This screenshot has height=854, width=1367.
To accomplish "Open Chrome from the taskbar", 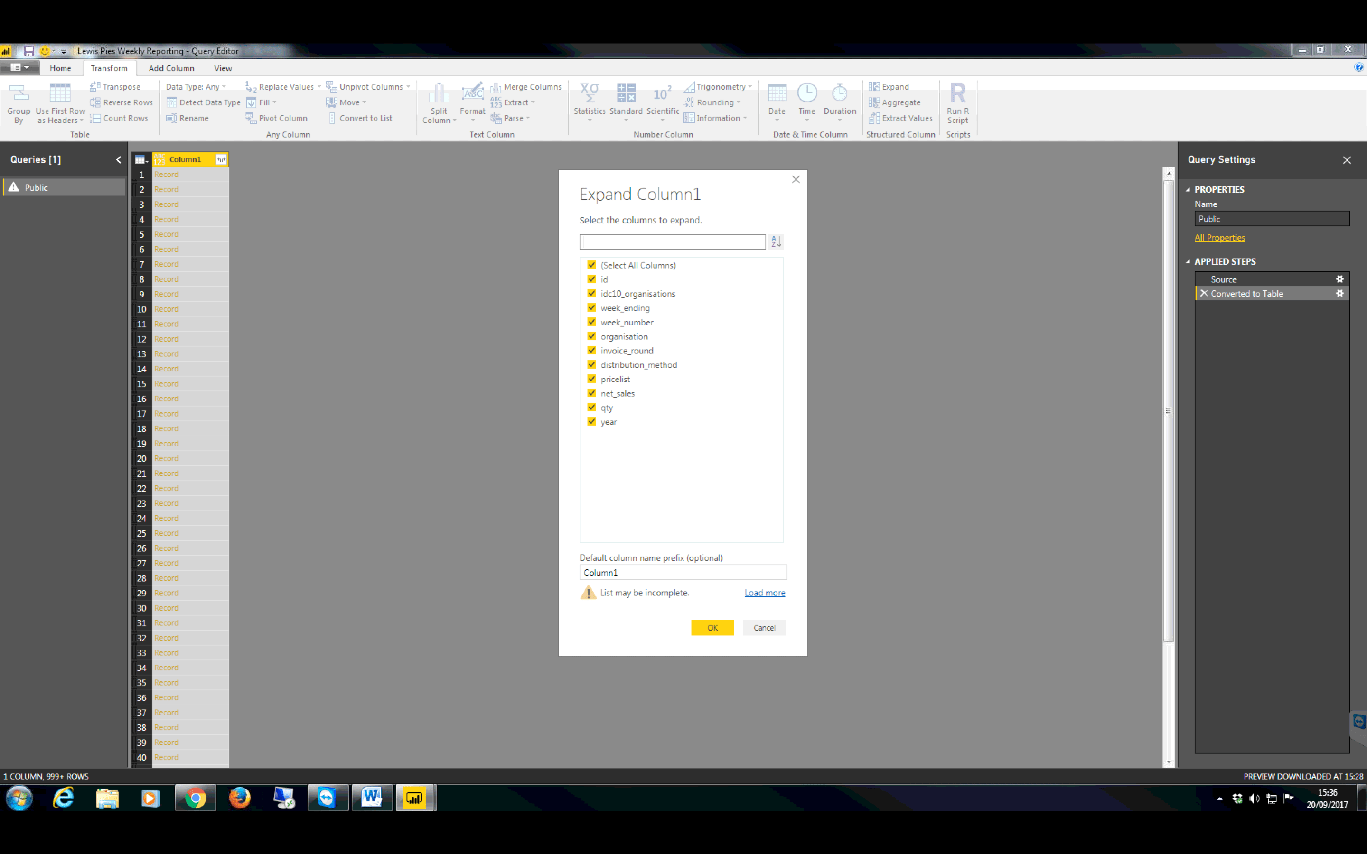I will click(x=196, y=798).
